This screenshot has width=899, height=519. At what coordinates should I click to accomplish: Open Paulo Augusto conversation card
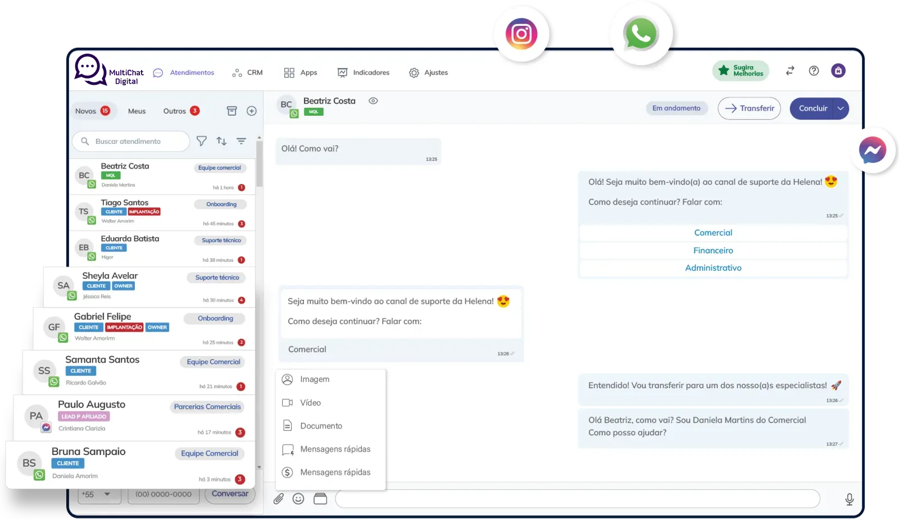coord(134,418)
